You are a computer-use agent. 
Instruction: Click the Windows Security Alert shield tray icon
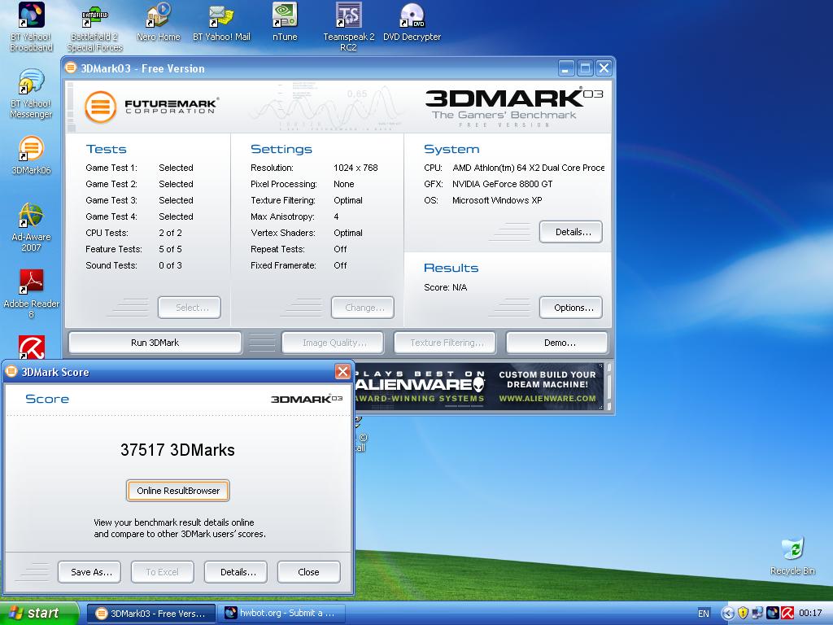[x=743, y=613]
